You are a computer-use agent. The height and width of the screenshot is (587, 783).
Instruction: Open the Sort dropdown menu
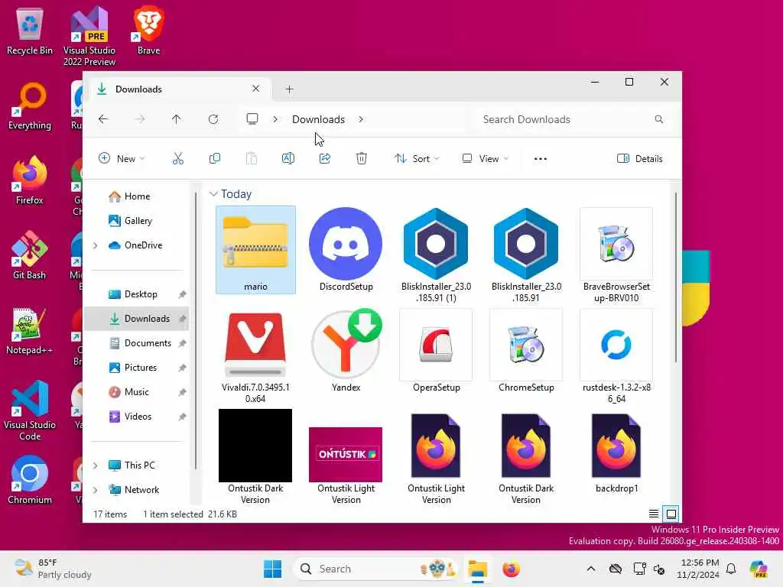[417, 159]
